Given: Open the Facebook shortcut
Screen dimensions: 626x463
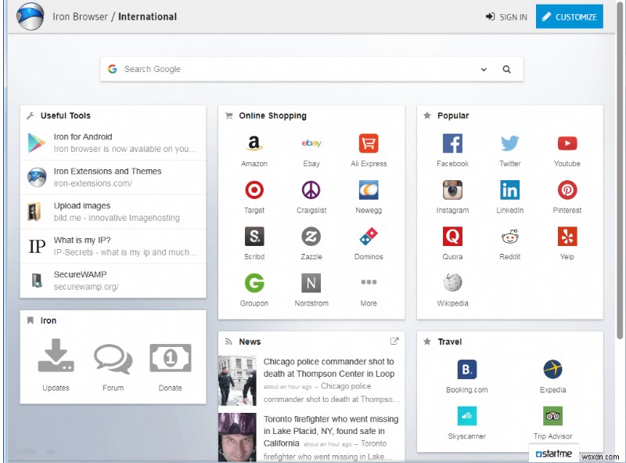Looking at the screenshot, I should [x=452, y=143].
